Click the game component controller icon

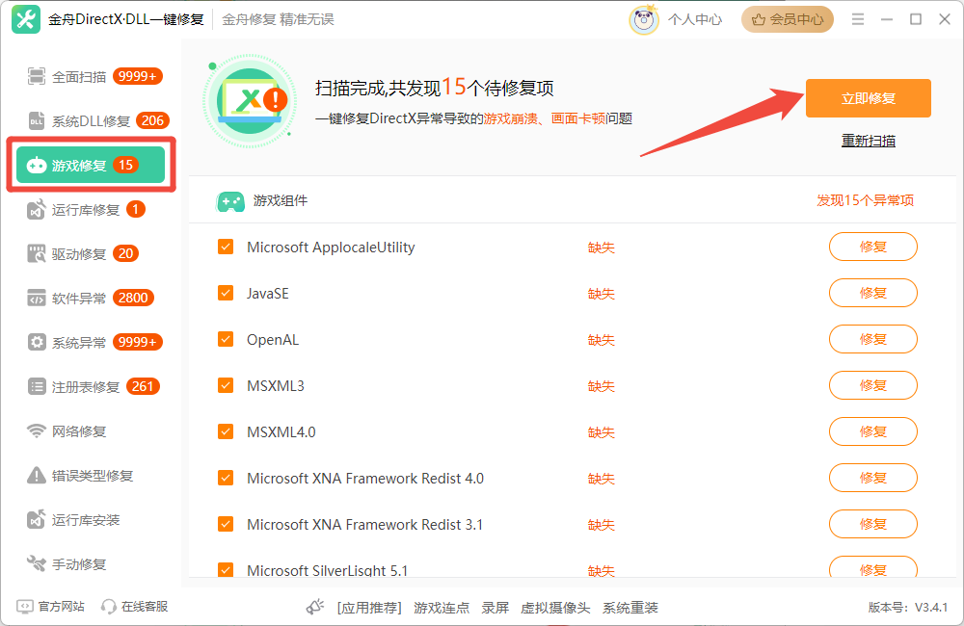(230, 201)
